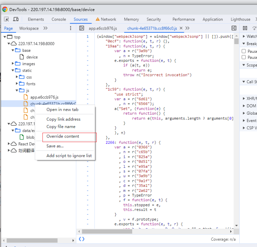
Task: Expand the css folder under static
Action: (x=17, y=77)
